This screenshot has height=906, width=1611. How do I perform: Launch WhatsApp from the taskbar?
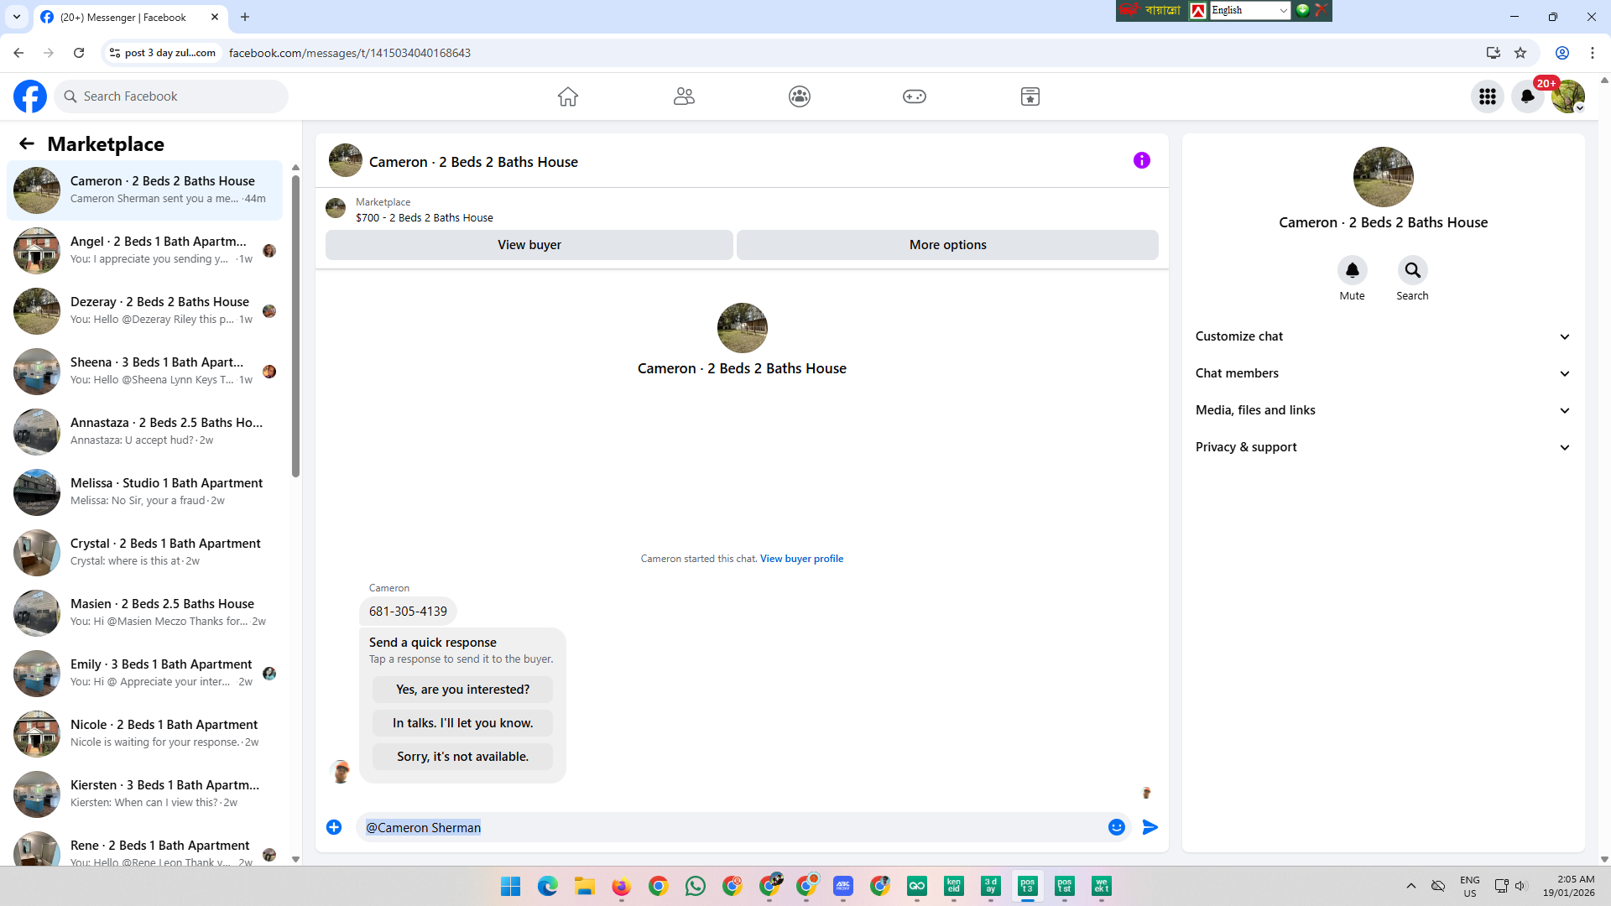[696, 886]
